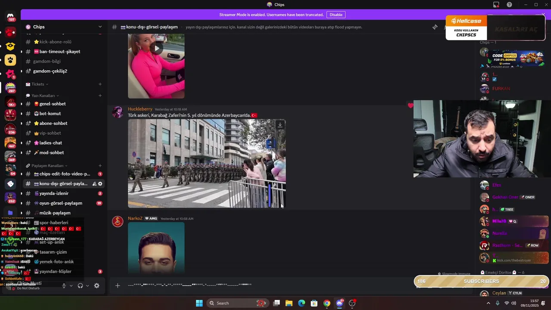Collapse the Yazı Kanalları category
Screen dimensions: 551x310
[43, 96]
